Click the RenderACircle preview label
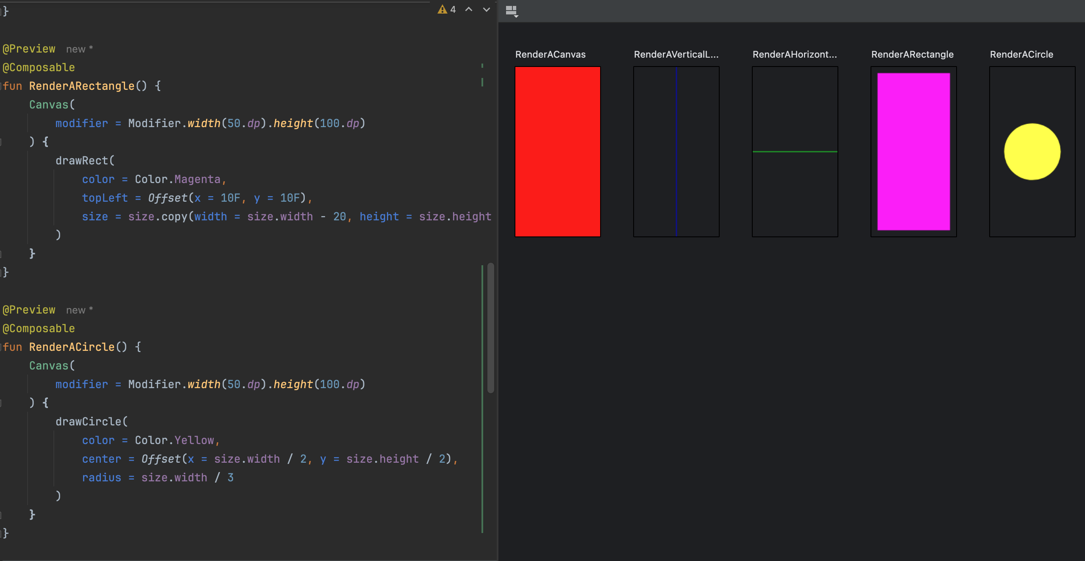 (1021, 55)
